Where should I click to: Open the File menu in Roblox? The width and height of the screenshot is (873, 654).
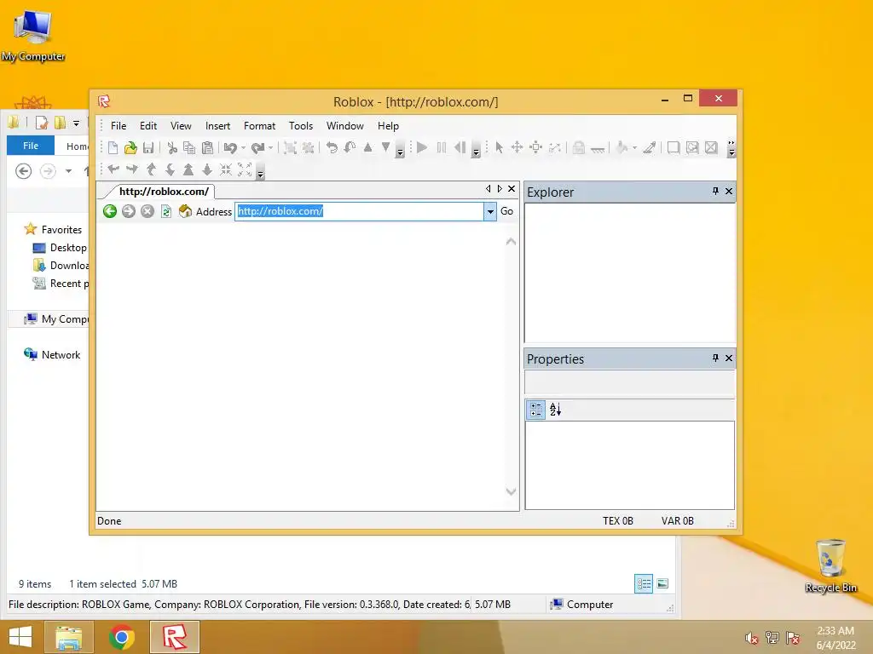point(119,126)
